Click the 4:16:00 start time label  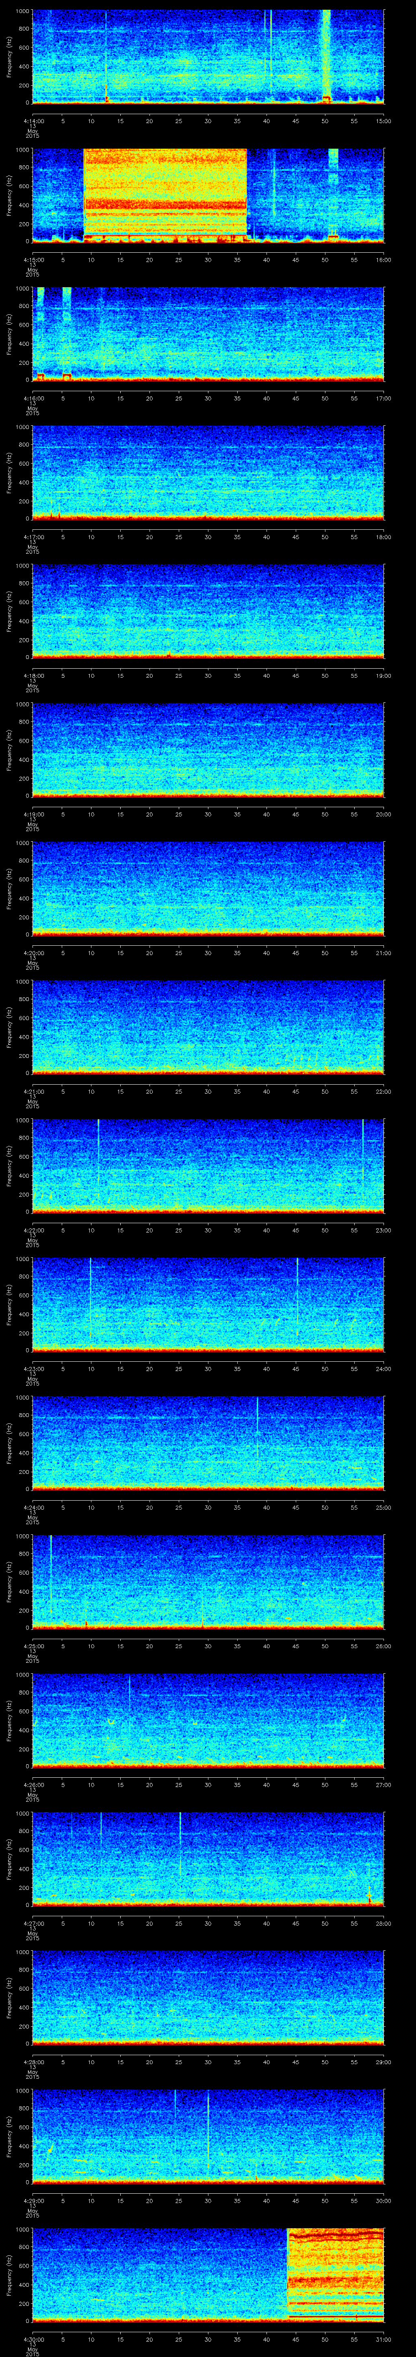point(33,399)
